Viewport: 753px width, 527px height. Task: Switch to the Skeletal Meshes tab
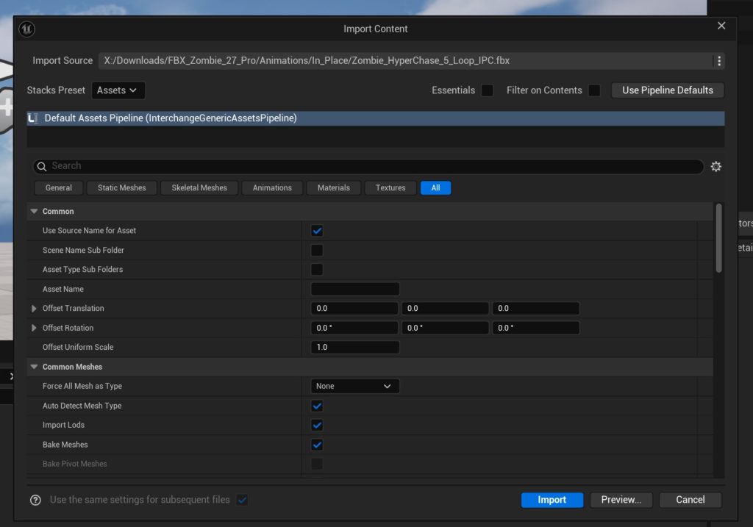tap(199, 188)
